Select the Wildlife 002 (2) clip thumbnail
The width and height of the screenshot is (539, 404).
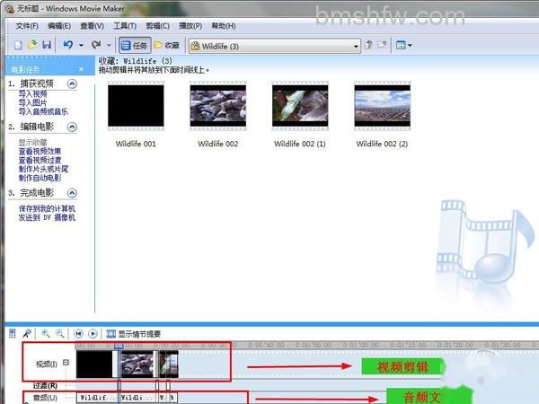383,106
